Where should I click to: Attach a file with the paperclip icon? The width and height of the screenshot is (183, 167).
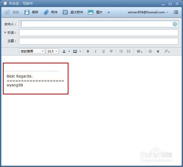click(46, 12)
